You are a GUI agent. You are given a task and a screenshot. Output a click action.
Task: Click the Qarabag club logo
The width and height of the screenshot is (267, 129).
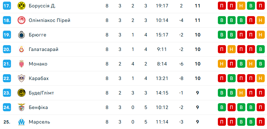[21, 78]
